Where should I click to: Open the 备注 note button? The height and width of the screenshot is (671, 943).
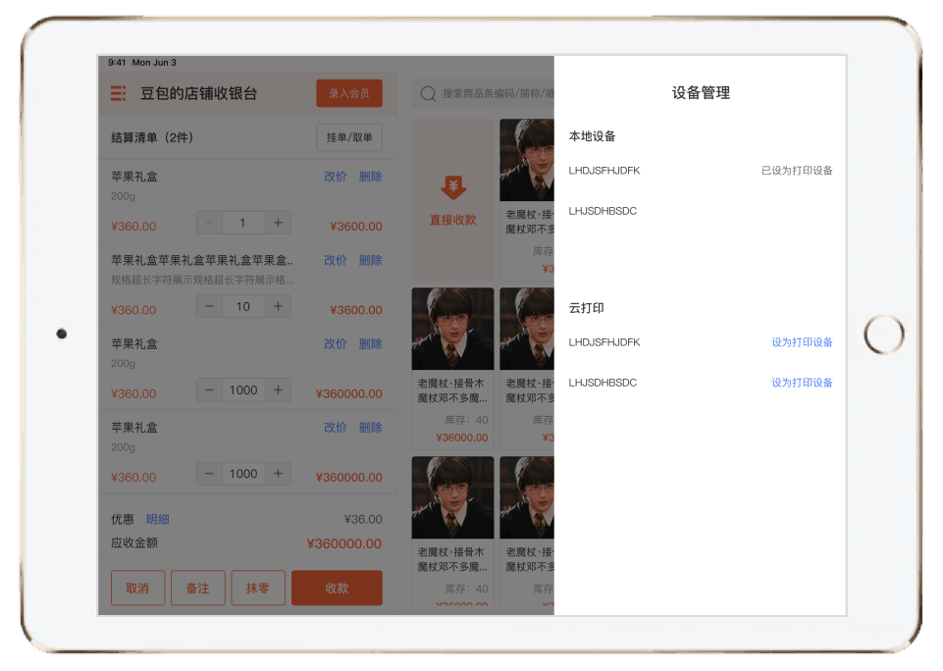tap(198, 588)
